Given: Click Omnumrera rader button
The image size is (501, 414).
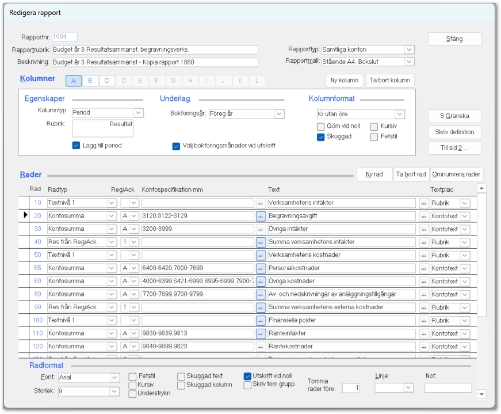Looking at the screenshot, I should pos(456,174).
